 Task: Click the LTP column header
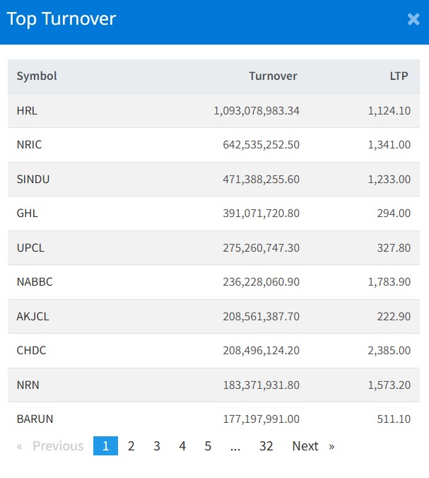pos(399,76)
